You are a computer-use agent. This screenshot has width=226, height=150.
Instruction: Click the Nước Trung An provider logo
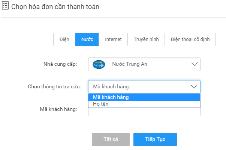pyautogui.click(x=99, y=64)
